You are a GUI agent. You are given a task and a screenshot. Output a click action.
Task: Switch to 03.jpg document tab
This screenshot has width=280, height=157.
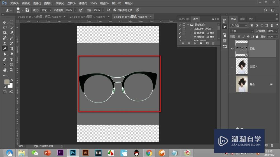tap(87, 17)
